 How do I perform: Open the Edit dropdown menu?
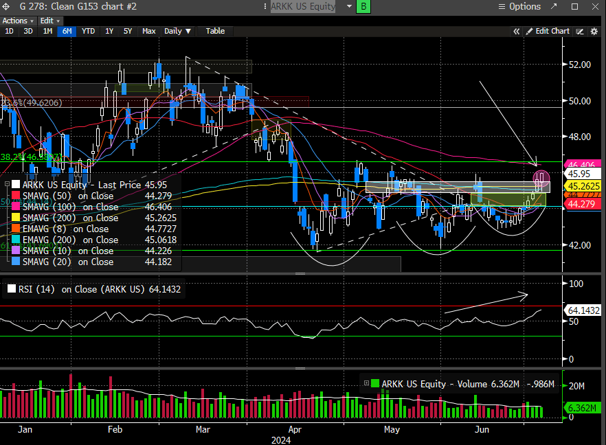coord(50,21)
